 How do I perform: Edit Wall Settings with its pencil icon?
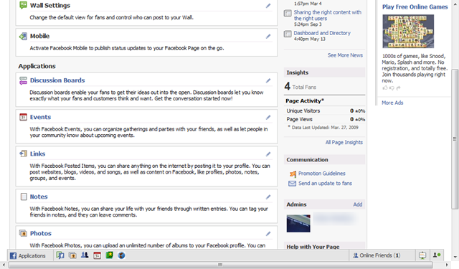pyautogui.click(x=268, y=6)
